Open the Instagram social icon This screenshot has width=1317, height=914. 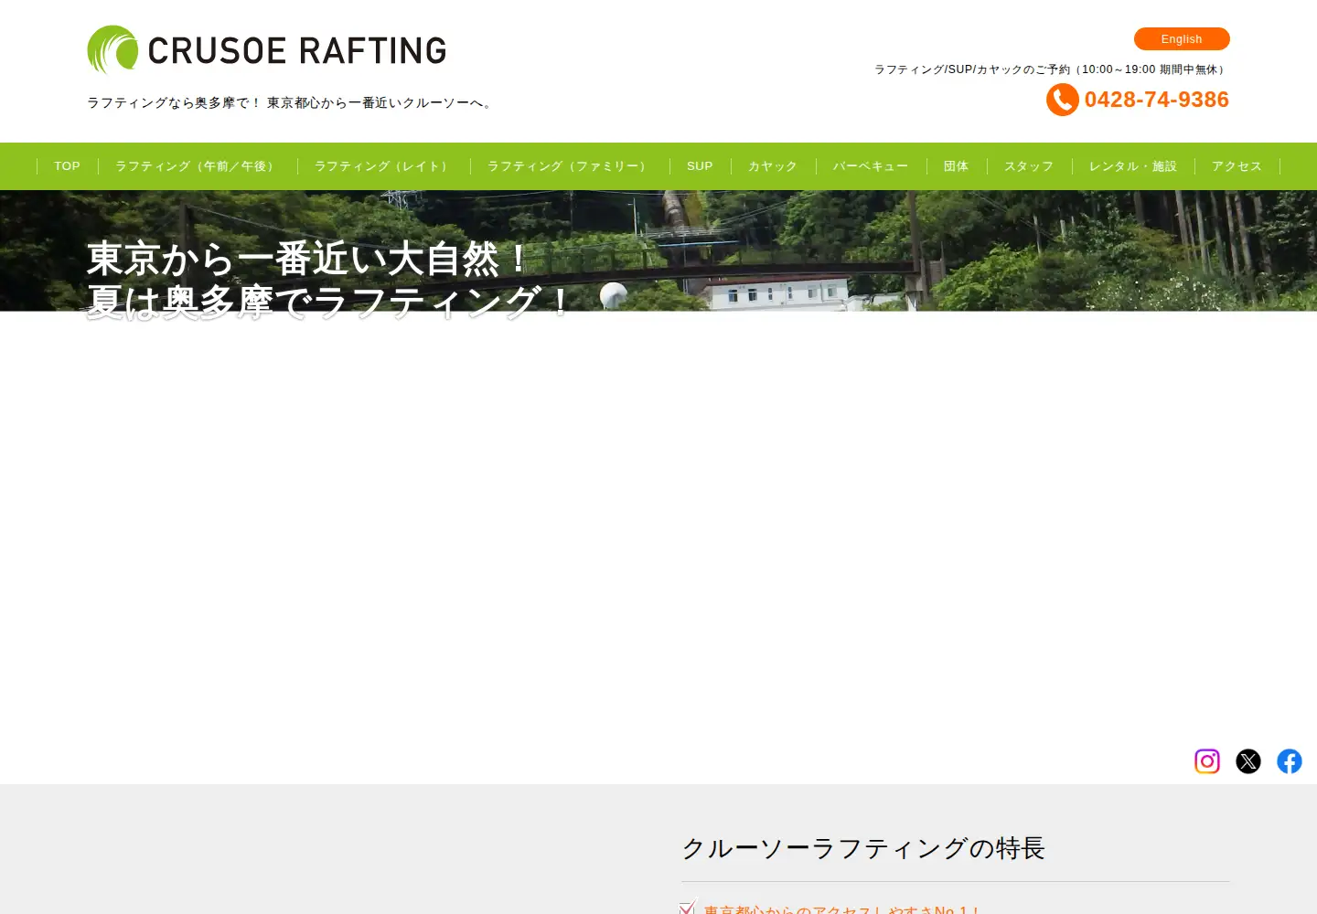[x=1207, y=761]
